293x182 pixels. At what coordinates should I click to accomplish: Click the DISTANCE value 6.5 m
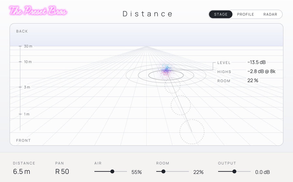[21, 172]
